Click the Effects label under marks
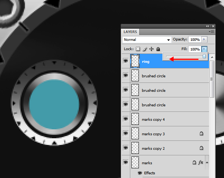Image resolution: width=224 pixels, height=178 pixels. [149, 173]
